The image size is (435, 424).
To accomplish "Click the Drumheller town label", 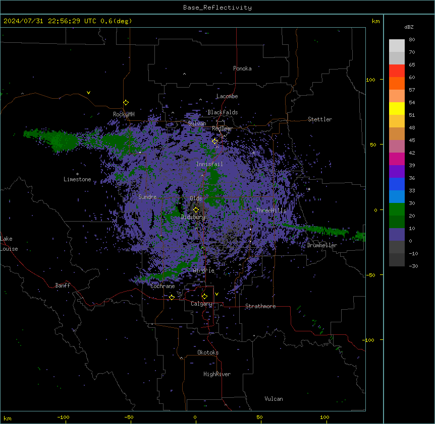I will coord(322,245).
